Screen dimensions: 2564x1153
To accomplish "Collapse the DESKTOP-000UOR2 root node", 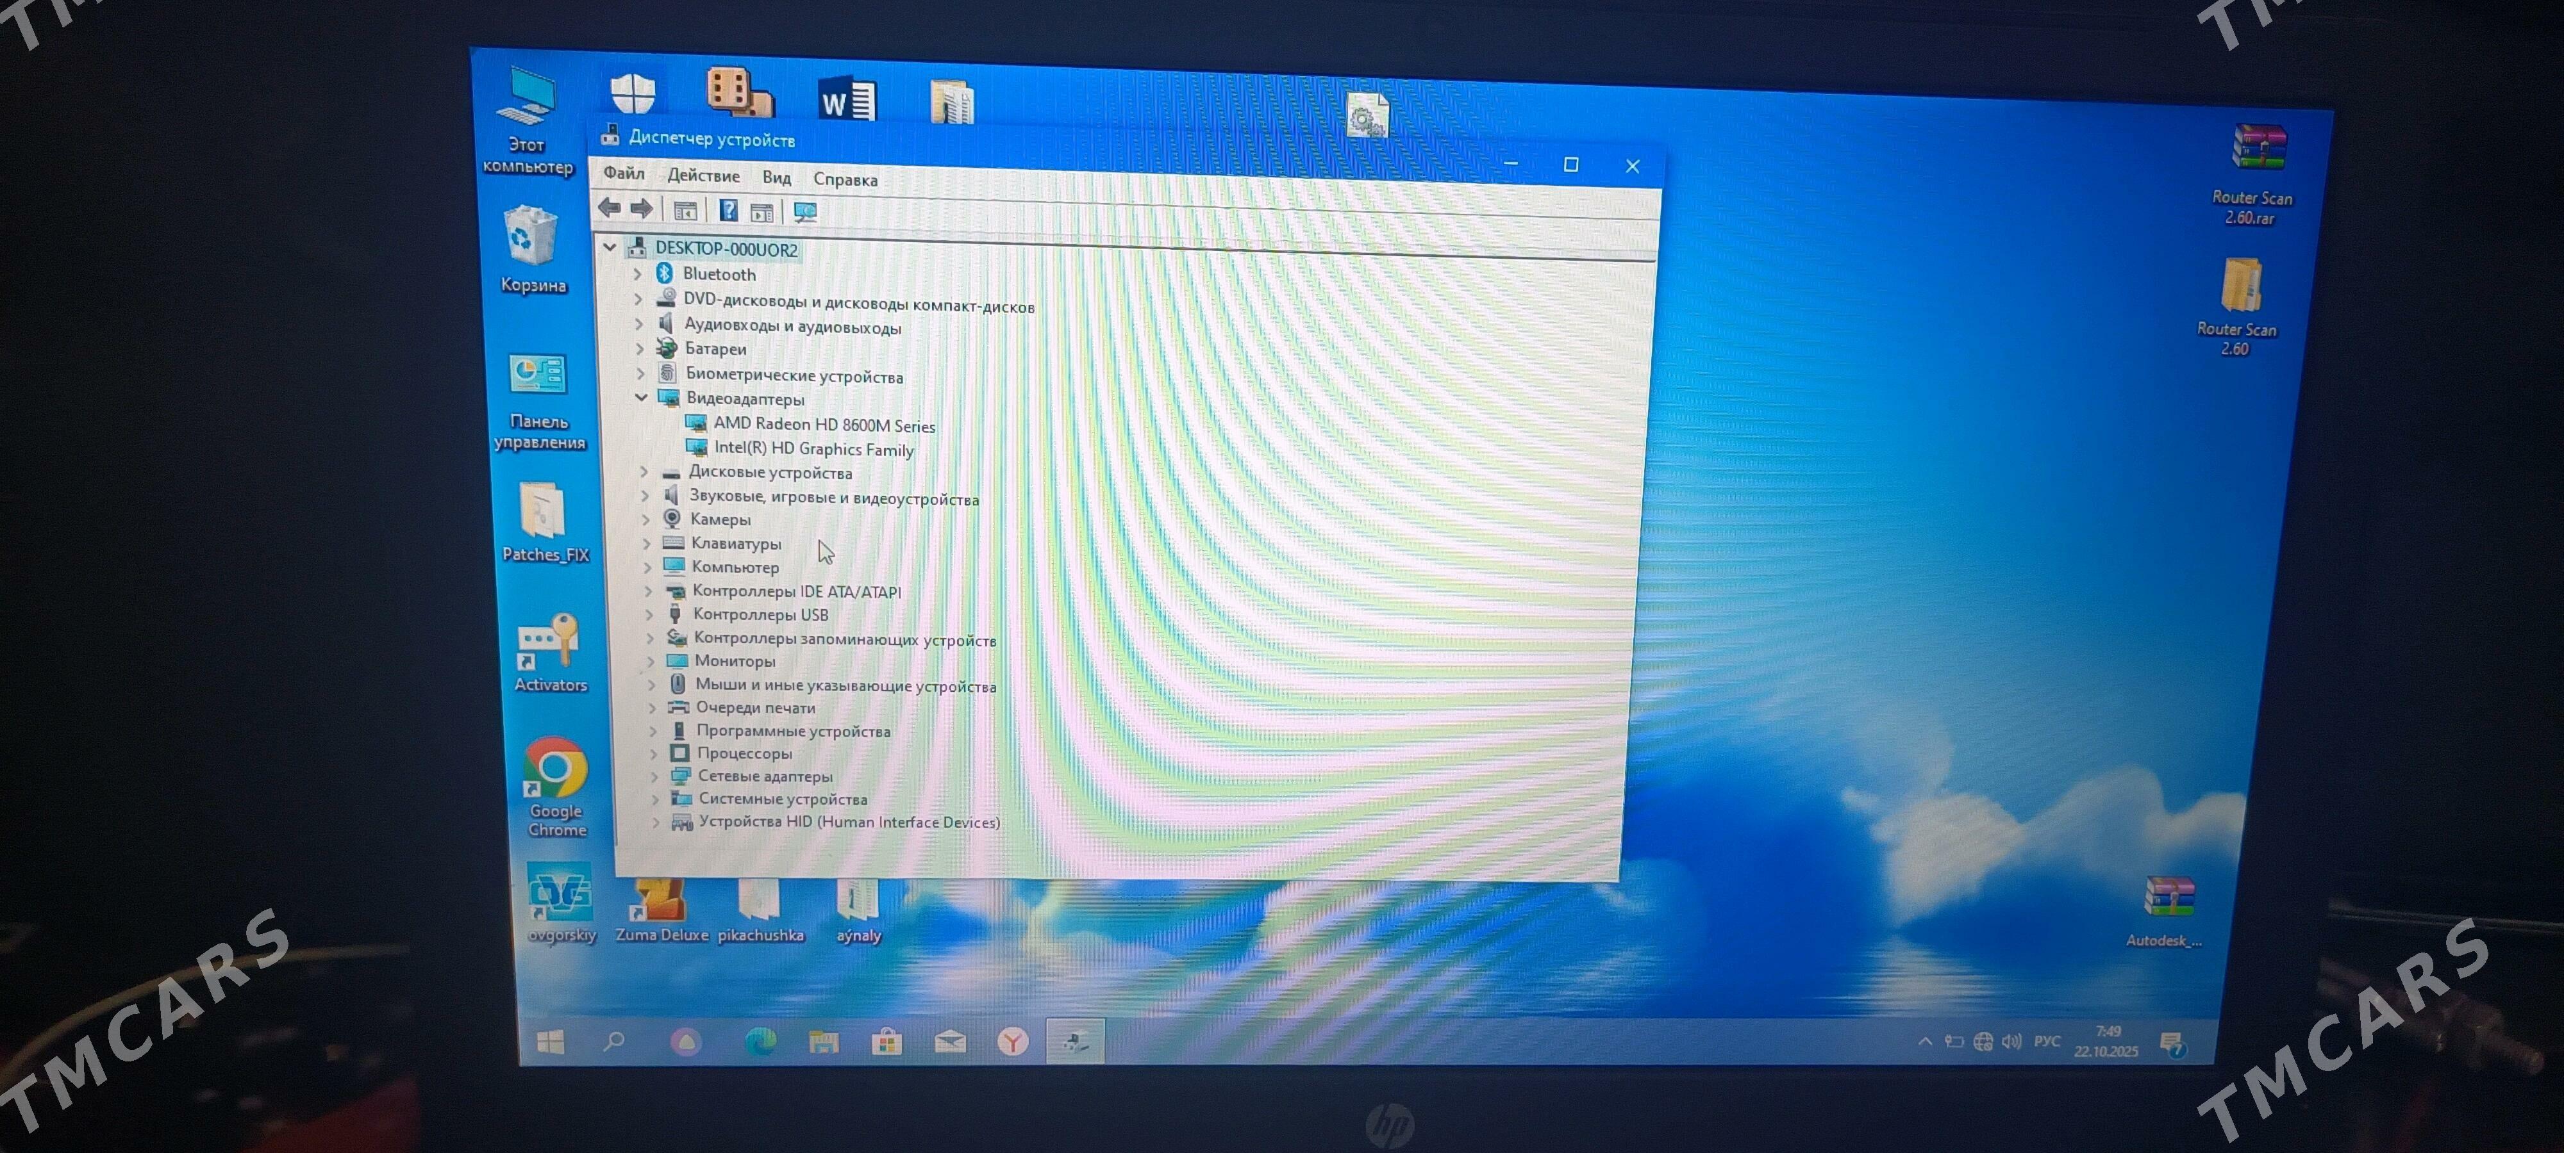I will (610, 247).
